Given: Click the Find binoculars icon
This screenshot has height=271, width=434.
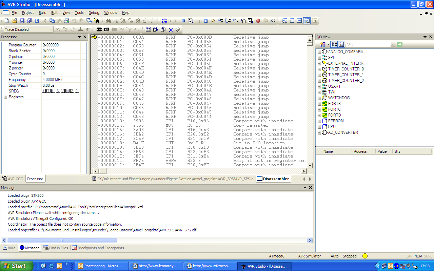Looking at the screenshot, I should click(108, 21).
